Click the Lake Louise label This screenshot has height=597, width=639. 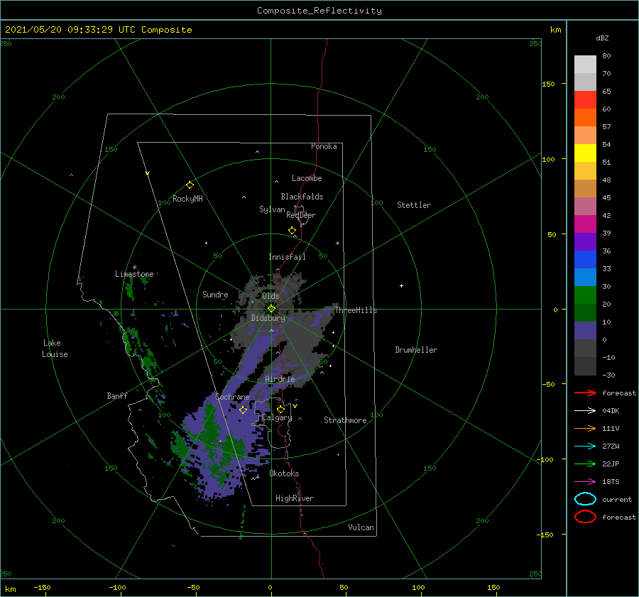tap(55, 349)
